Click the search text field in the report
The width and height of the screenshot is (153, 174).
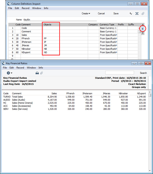coord(120,73)
